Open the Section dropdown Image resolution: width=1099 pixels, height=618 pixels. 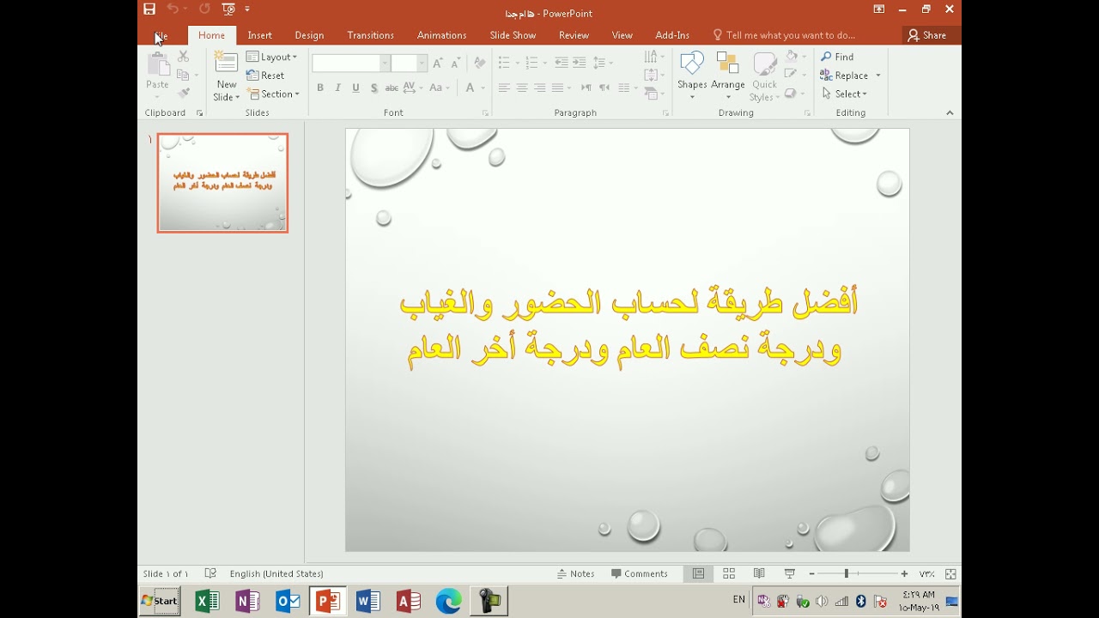tap(273, 94)
